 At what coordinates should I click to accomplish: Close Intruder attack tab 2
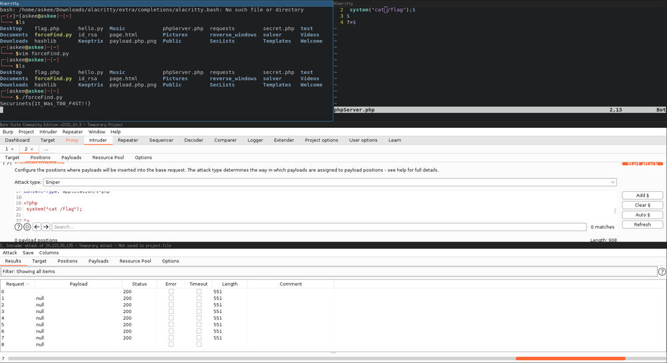pyautogui.click(x=32, y=149)
